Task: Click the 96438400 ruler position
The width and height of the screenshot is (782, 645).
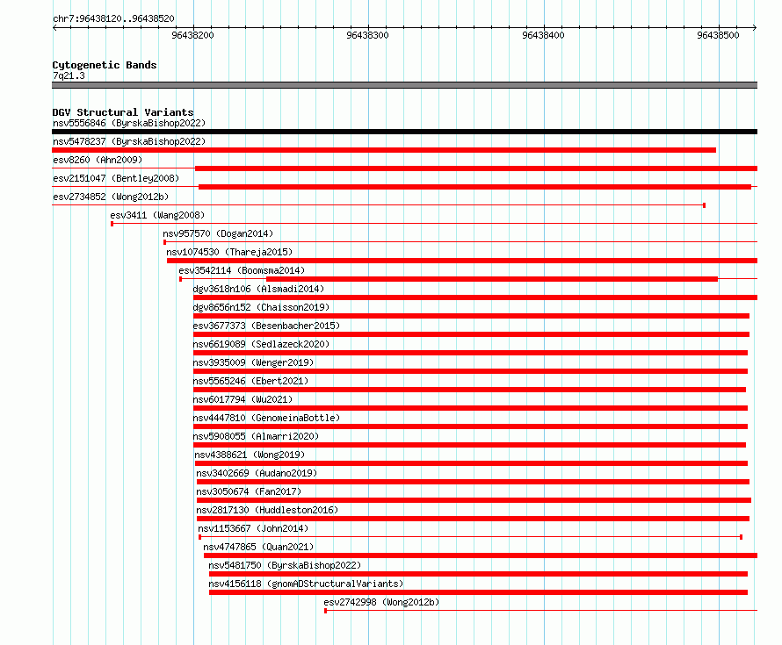Action: tap(543, 35)
